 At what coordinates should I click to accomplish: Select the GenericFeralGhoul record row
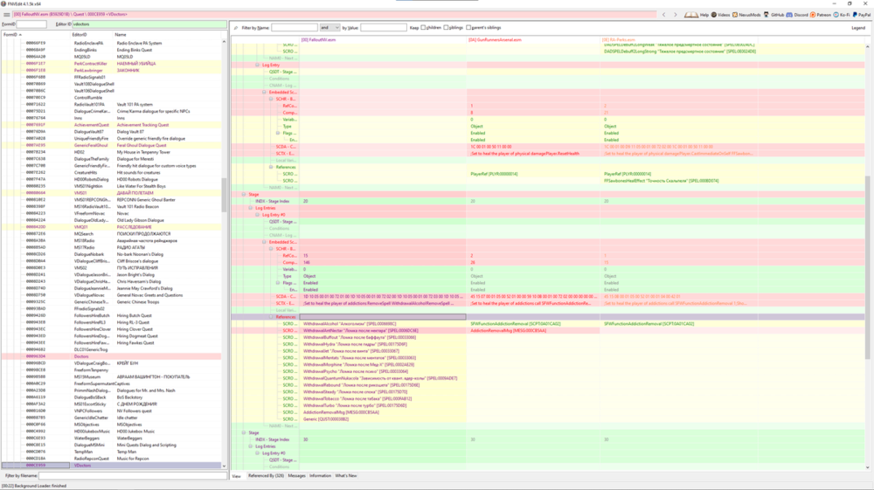(x=112, y=145)
